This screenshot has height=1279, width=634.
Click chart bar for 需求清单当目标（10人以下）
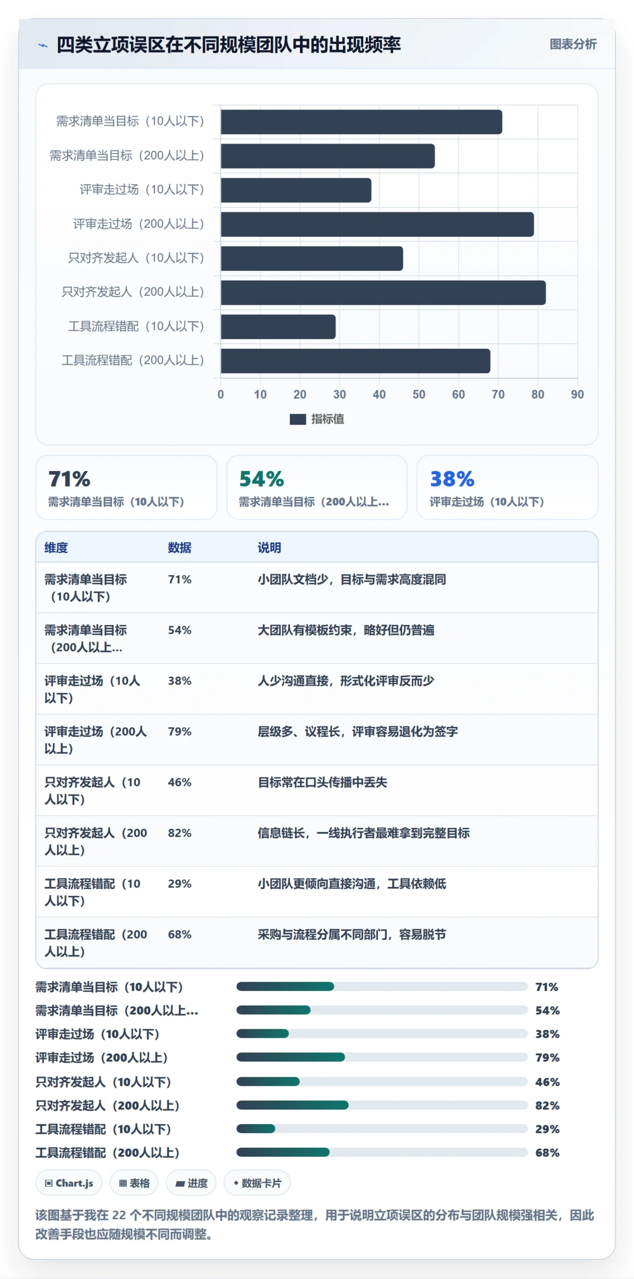(x=361, y=122)
